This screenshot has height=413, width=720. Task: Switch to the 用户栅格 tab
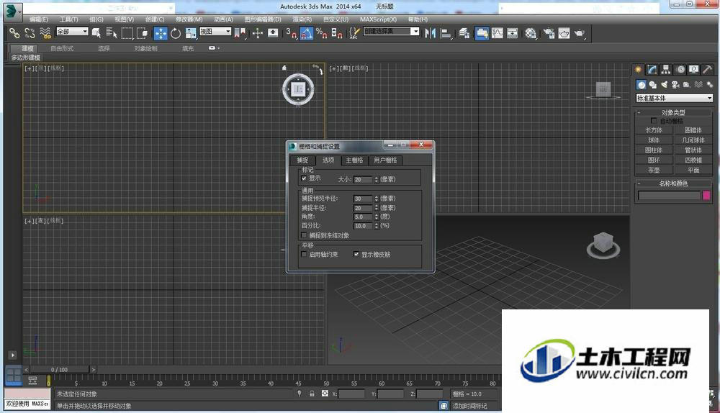click(x=385, y=160)
